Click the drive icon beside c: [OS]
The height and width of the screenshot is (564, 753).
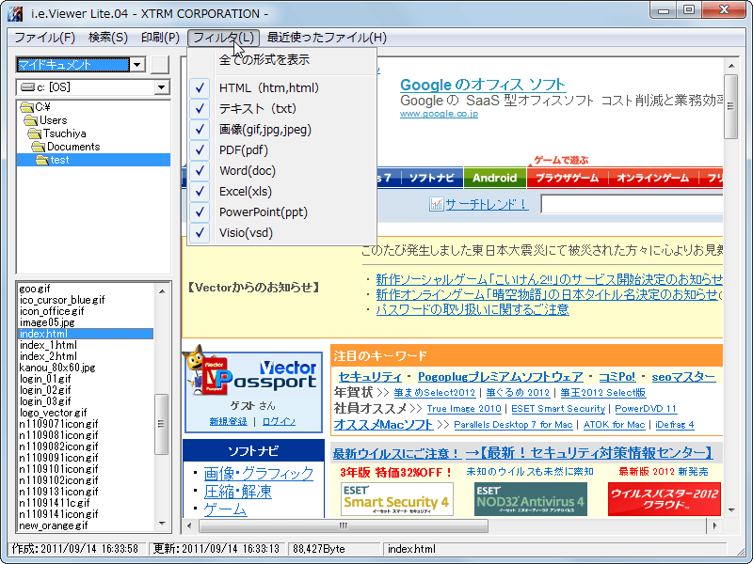pyautogui.click(x=28, y=87)
